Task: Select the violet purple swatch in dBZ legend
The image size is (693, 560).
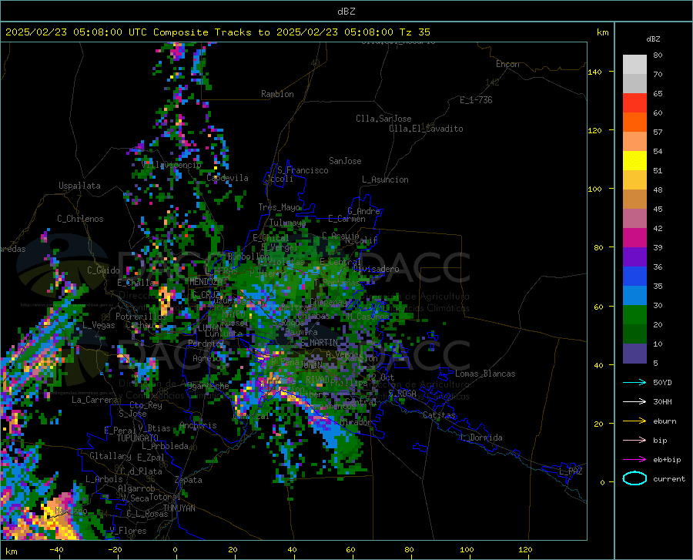Action: click(634, 257)
